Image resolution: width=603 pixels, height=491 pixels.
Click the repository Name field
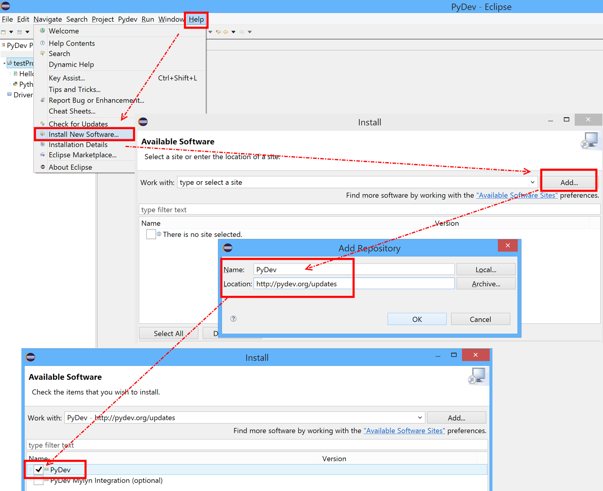(354, 269)
